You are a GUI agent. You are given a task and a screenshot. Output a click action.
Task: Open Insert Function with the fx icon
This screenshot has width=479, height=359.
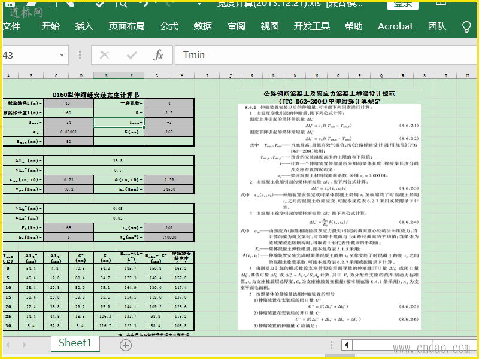coord(158,55)
